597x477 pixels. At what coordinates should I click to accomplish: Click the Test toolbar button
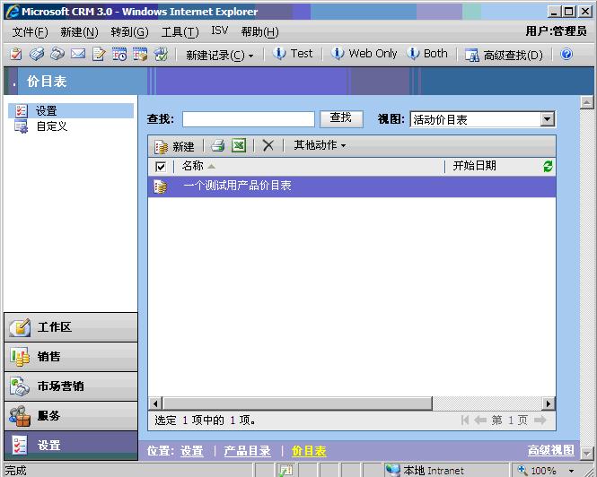tap(293, 54)
